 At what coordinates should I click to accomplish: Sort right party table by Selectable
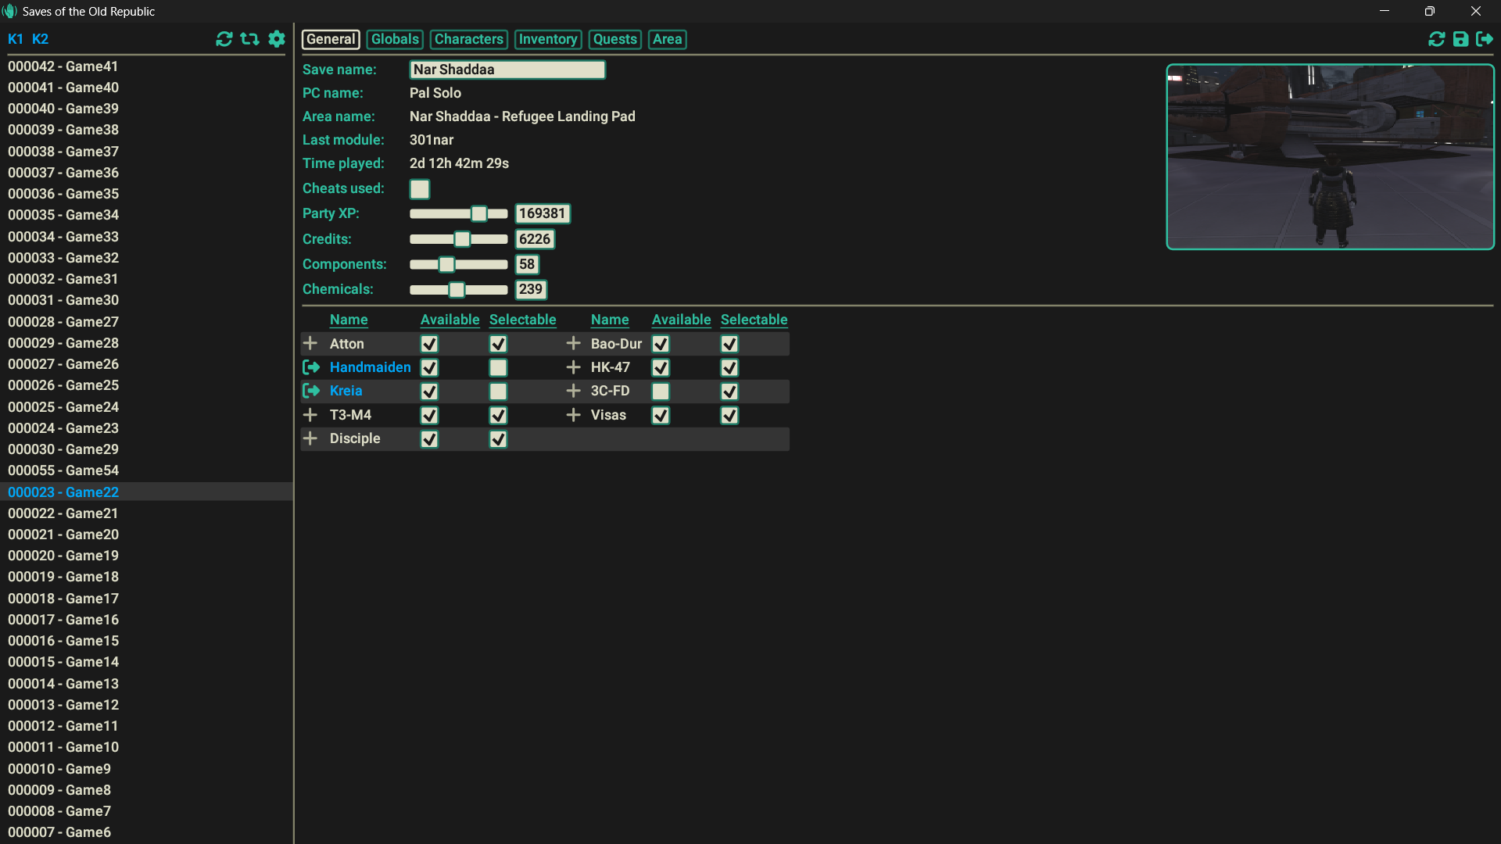pos(754,320)
